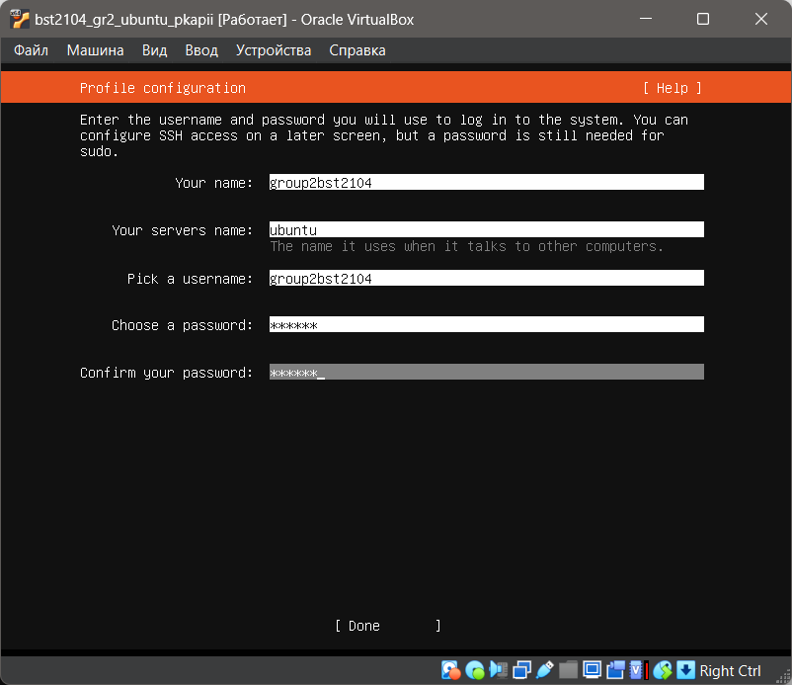Screen dimensions: 792x685
Task: Maximize the VirtualBox window
Action: point(702,19)
